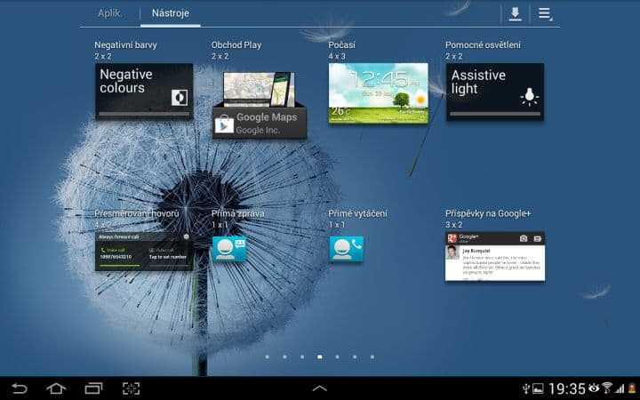Open downloaded apps via download icon

pyautogui.click(x=515, y=14)
